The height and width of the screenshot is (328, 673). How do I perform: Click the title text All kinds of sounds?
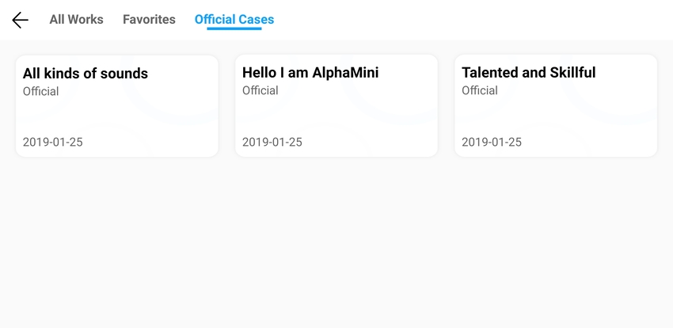coord(86,74)
